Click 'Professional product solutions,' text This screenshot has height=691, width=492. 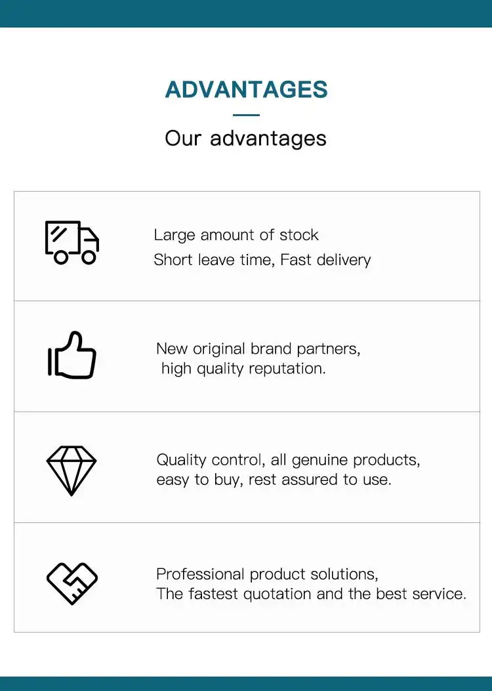[x=267, y=574]
